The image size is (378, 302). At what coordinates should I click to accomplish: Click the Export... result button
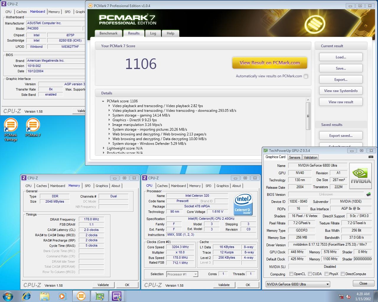[341, 80]
